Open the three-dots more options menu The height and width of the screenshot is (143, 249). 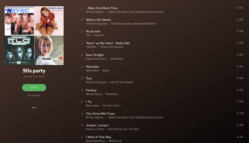tap(34, 108)
